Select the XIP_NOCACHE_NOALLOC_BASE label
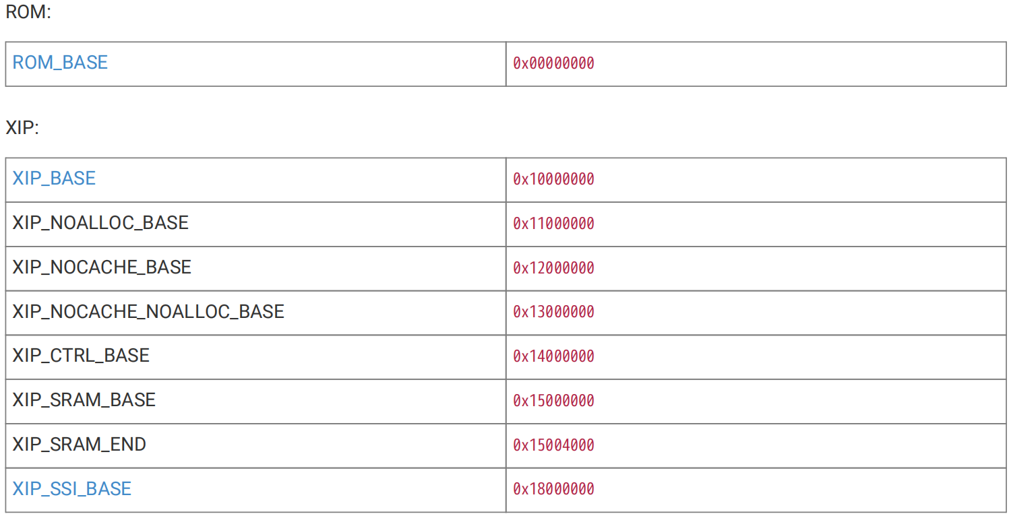1009x516 pixels. pos(148,311)
